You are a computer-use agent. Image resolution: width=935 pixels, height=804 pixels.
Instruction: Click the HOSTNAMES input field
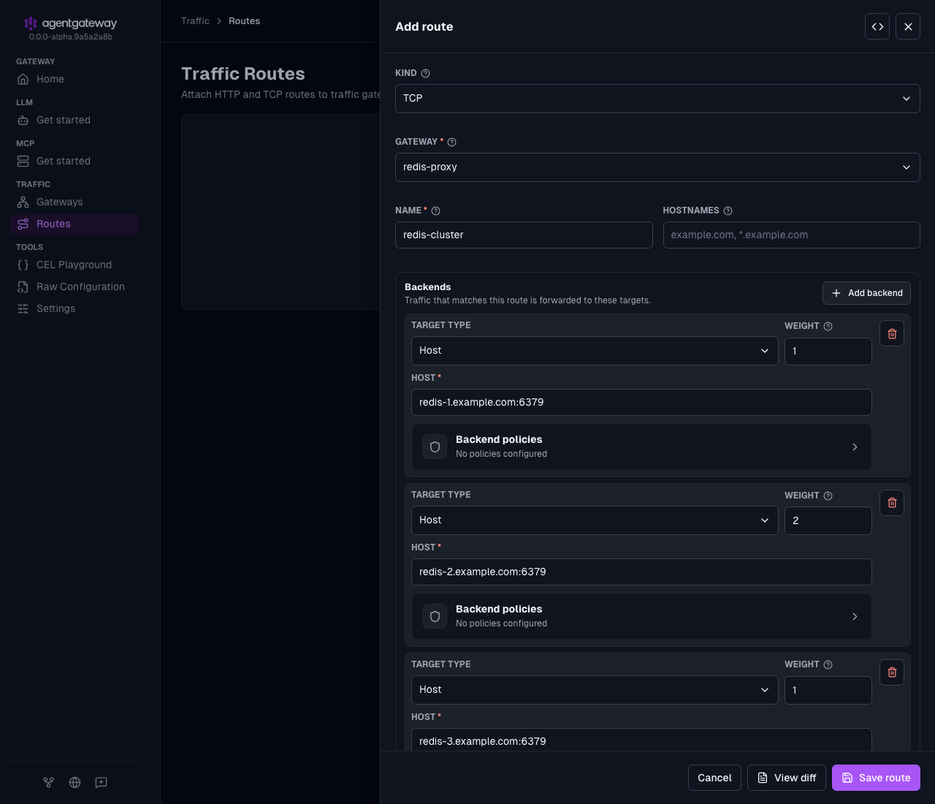pyautogui.click(x=791, y=235)
